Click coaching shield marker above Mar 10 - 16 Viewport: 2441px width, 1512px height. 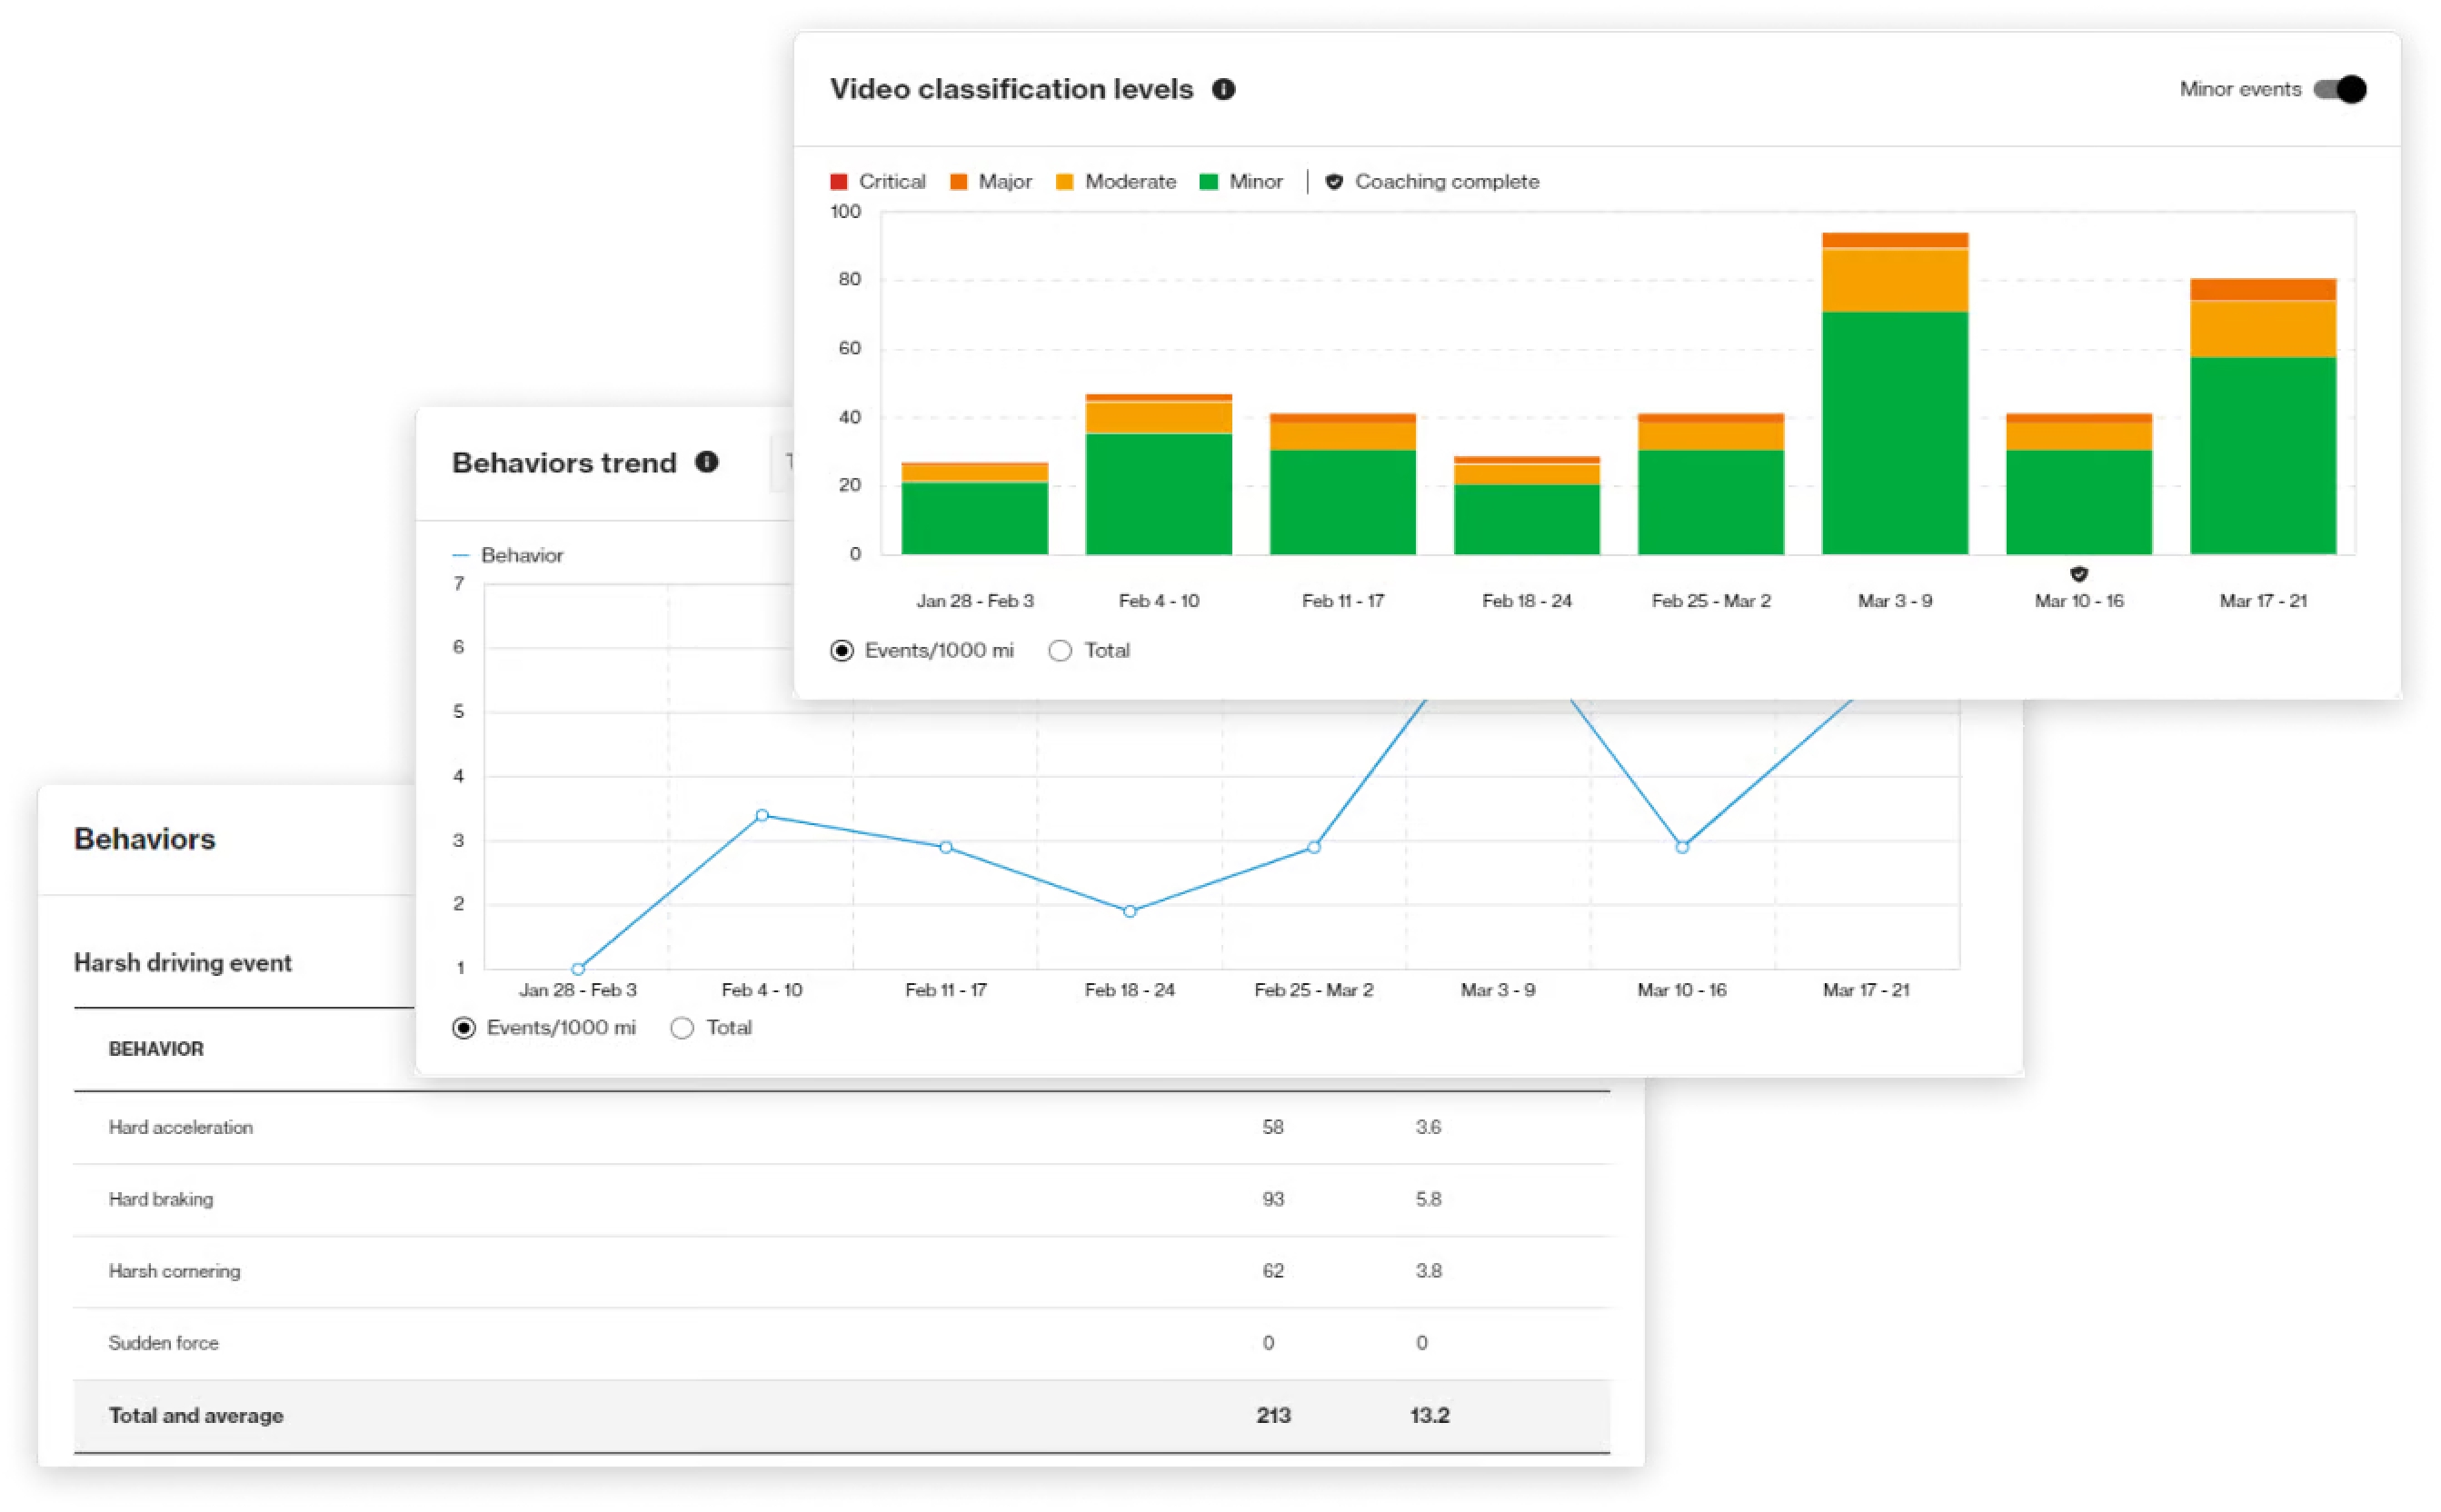tap(2078, 574)
